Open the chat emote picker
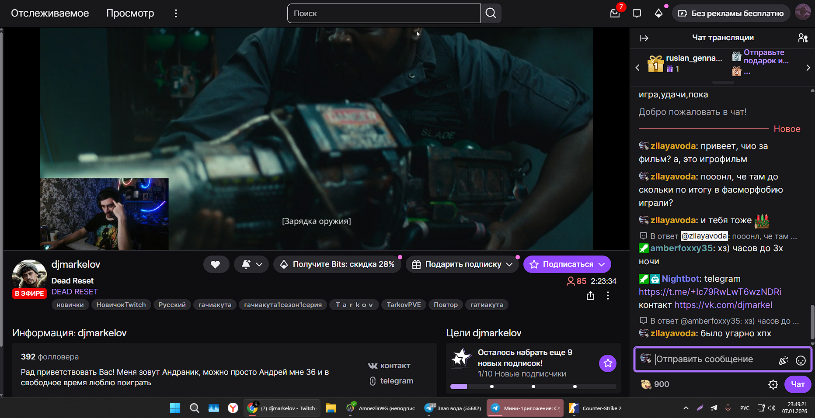Image resolution: width=815 pixels, height=418 pixels. tap(801, 360)
